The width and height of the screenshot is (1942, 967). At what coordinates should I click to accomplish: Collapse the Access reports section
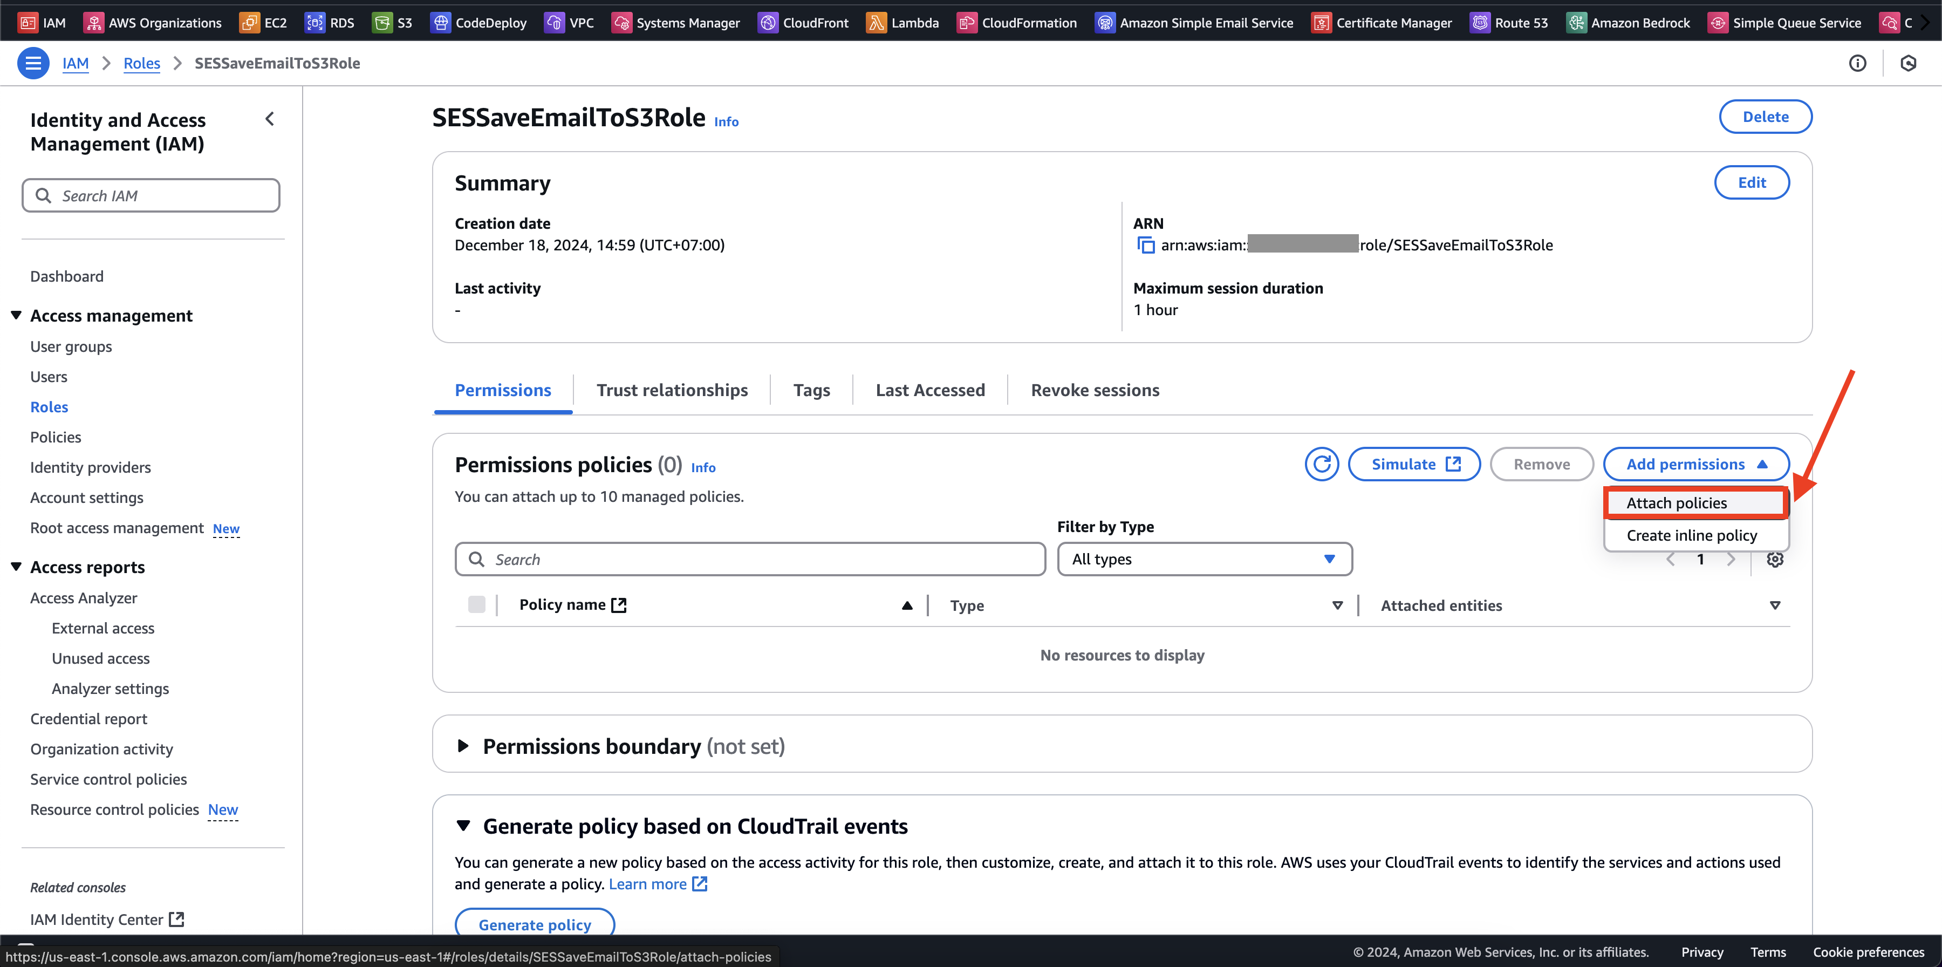pos(16,567)
